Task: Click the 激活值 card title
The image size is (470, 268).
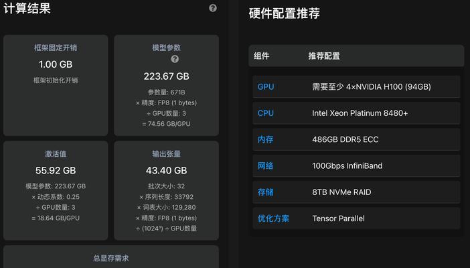Action: [56, 153]
